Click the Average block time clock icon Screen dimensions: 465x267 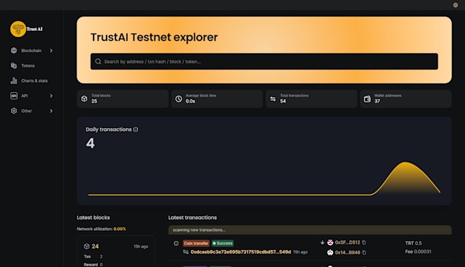click(178, 99)
